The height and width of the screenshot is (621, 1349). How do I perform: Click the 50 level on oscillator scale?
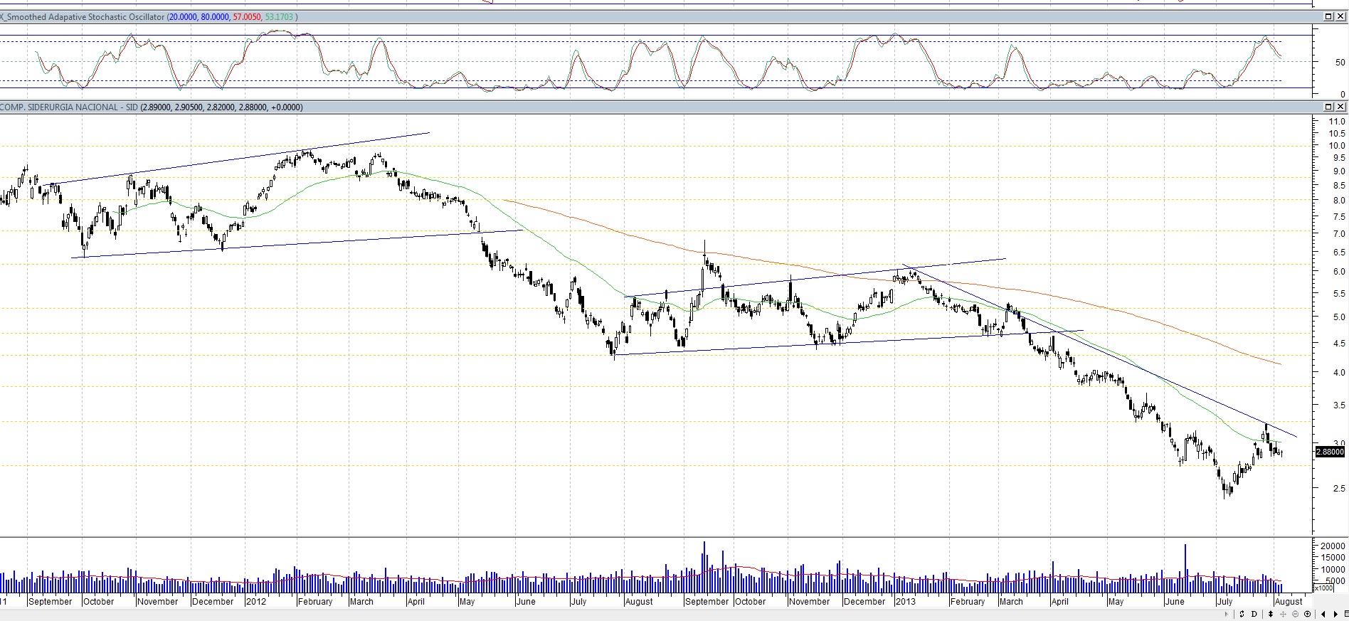[1340, 63]
